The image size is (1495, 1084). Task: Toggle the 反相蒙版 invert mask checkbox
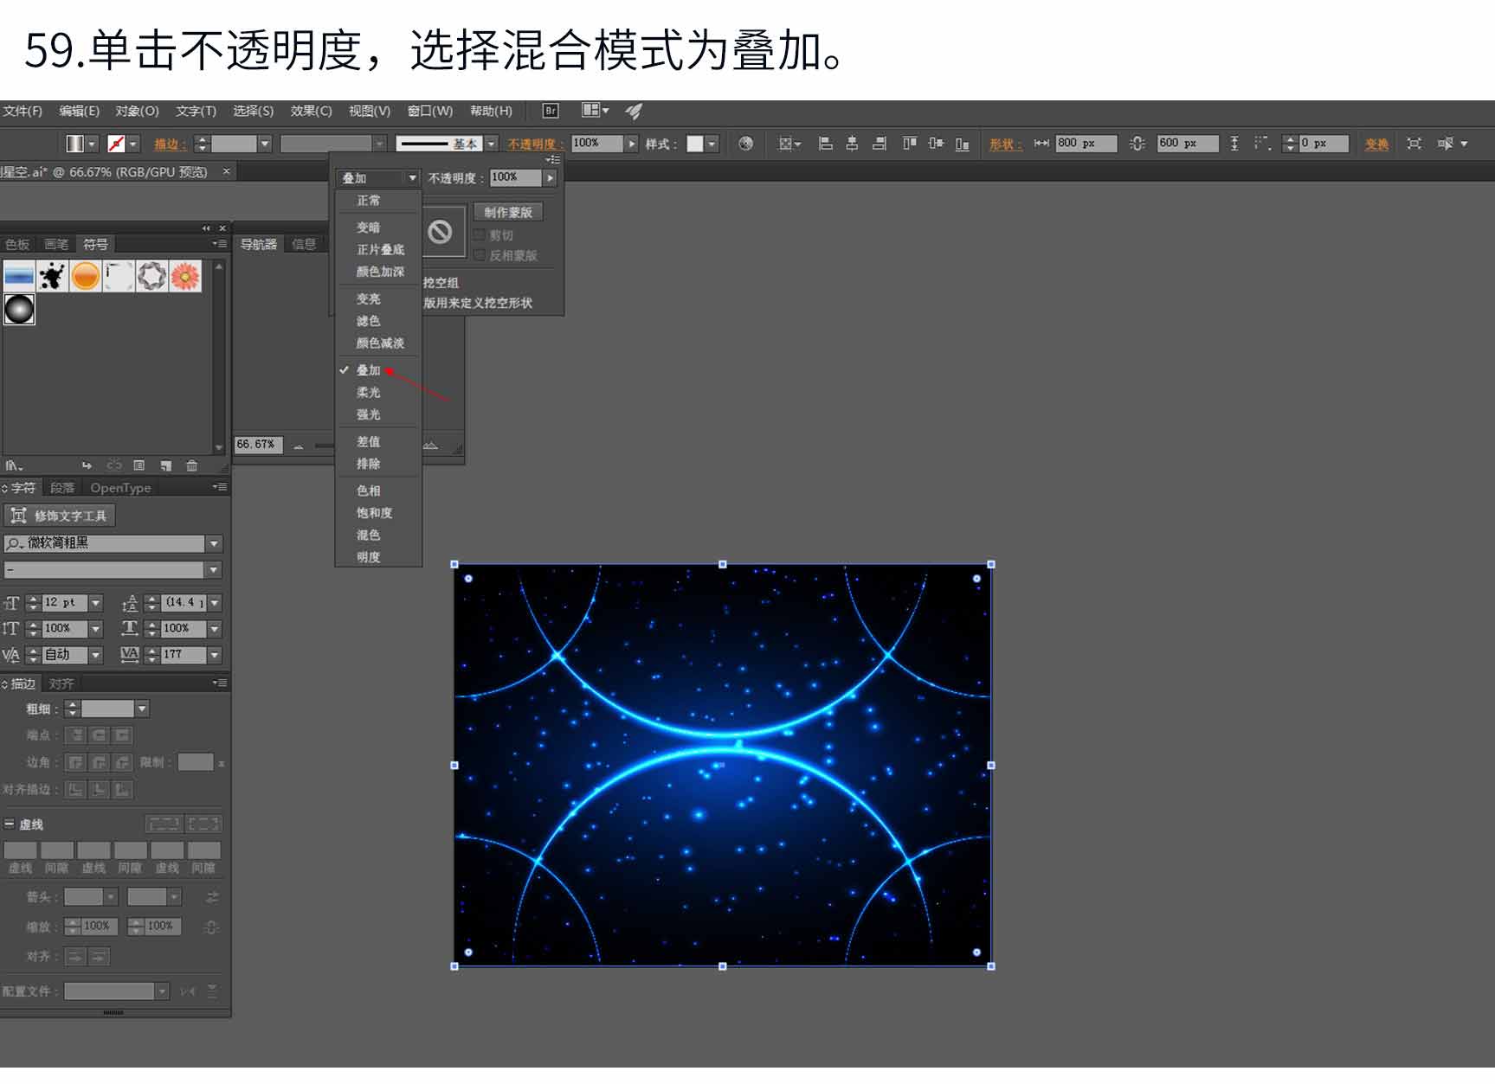point(480,255)
